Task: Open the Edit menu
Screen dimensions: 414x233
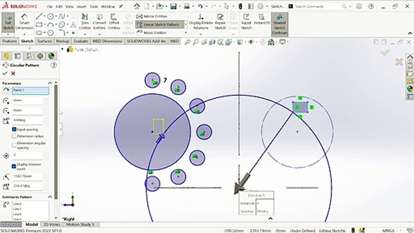Action: pyautogui.click(x=59, y=6)
